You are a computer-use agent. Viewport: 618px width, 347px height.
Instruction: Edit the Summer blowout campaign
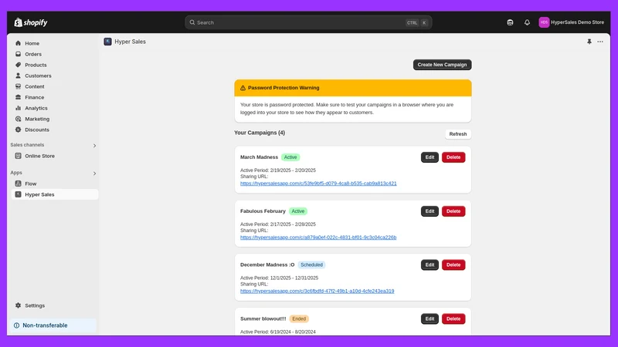[430, 318]
